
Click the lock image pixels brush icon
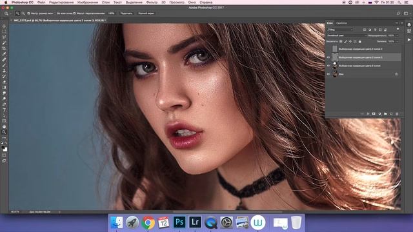coord(346,41)
